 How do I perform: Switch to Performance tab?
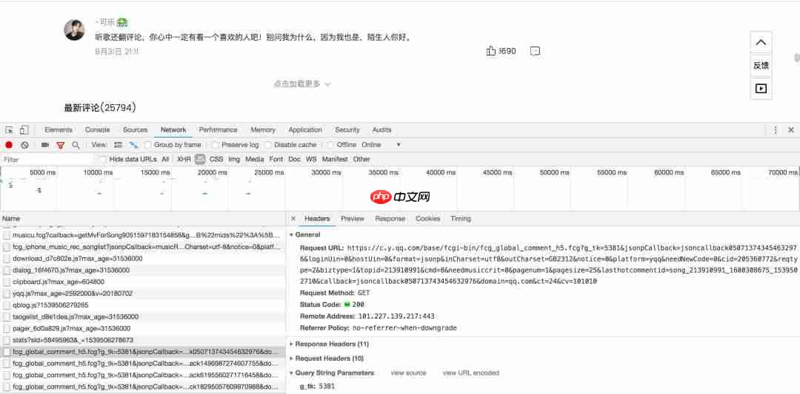tap(218, 130)
